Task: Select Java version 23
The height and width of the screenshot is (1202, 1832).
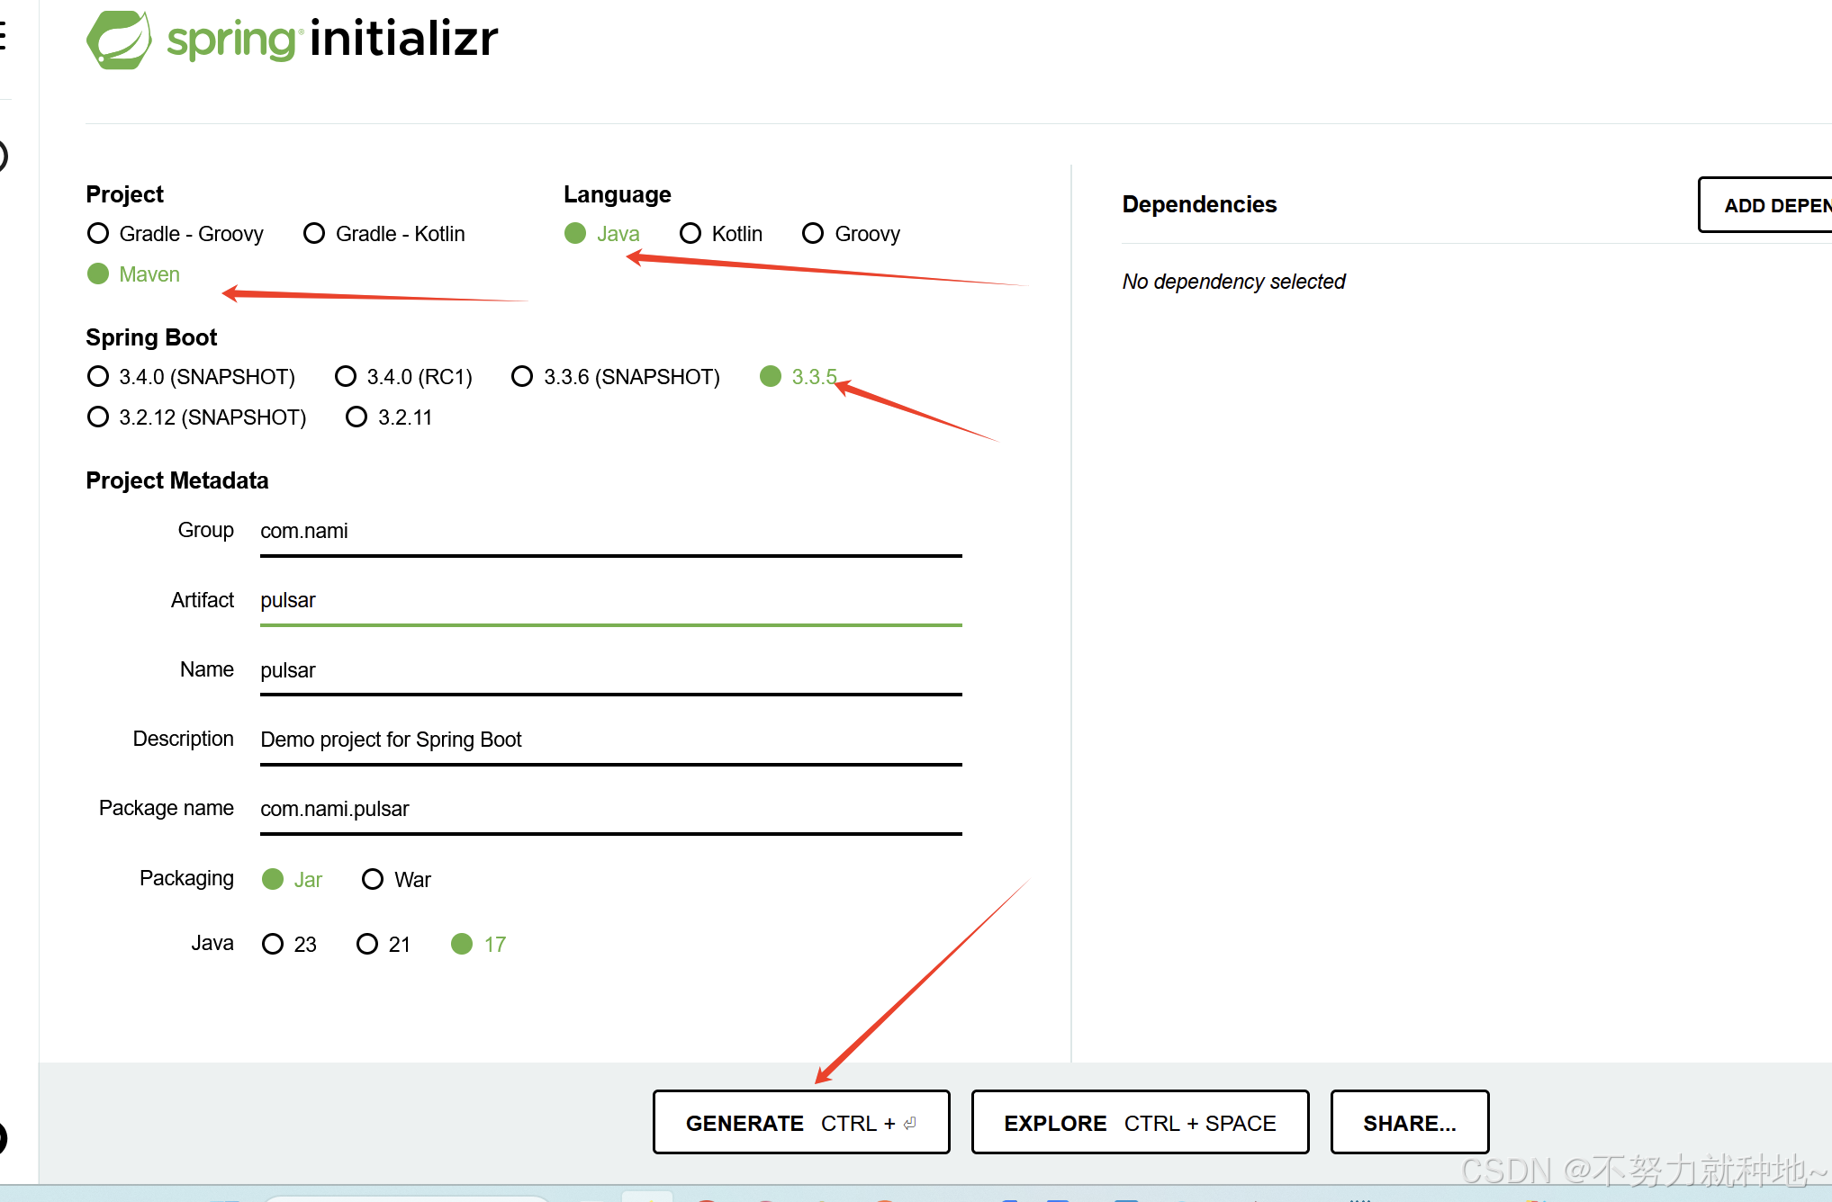Action: coord(273,944)
